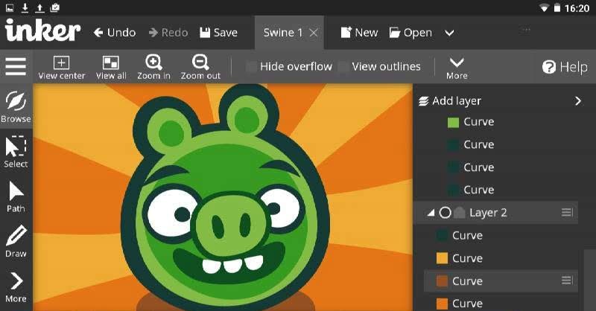Select the Browse tool
Image resolution: width=596 pixels, height=311 pixels.
point(16,106)
